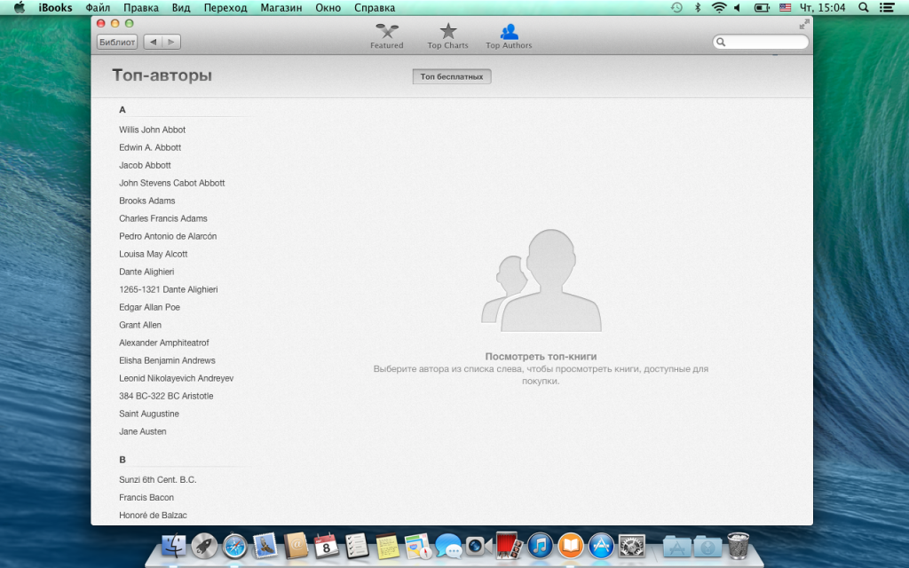Click the Библиот library button
This screenshot has width=909, height=568.
117,42
